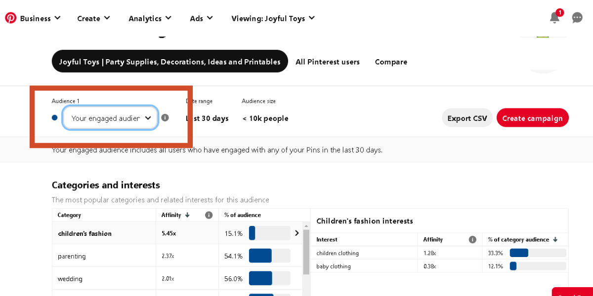Click info icon next to audience dropdown
The image size is (593, 296).
click(x=165, y=118)
